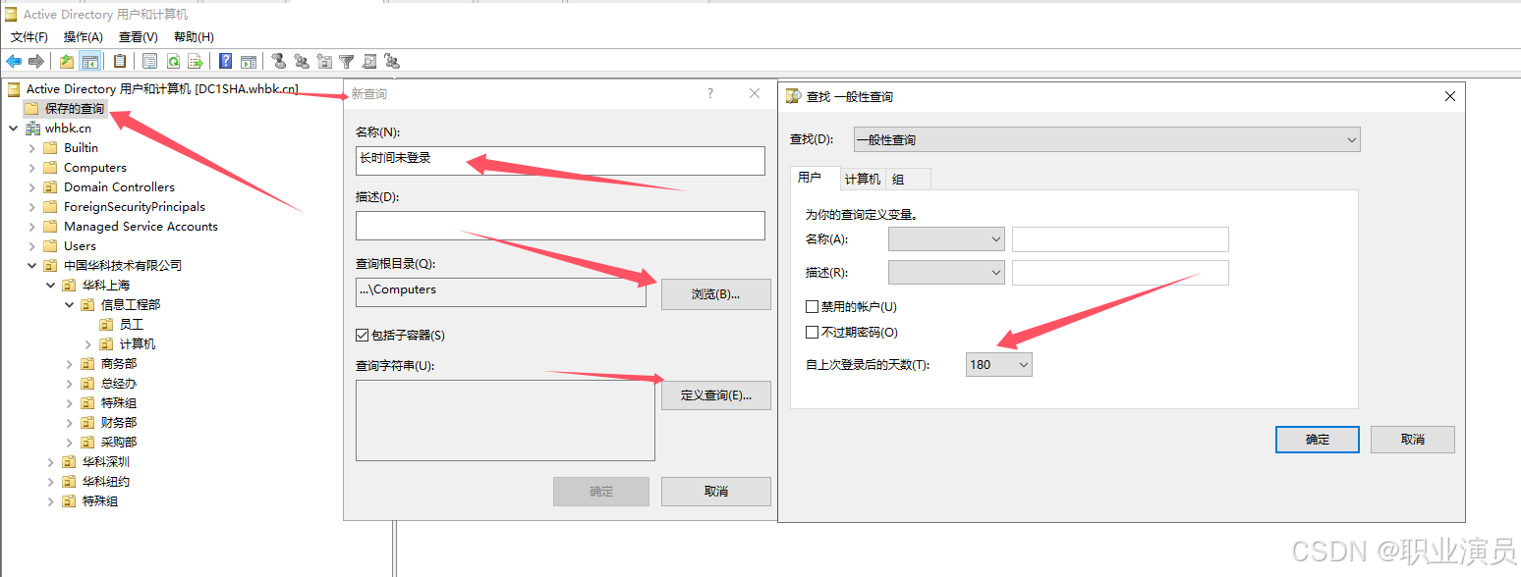Select 保存的查询 in the tree

click(75, 109)
